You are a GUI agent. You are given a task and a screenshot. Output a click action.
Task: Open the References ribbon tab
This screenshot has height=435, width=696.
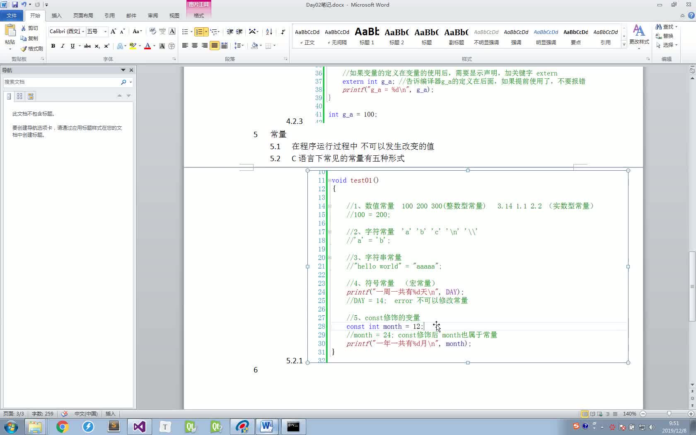[109, 15]
